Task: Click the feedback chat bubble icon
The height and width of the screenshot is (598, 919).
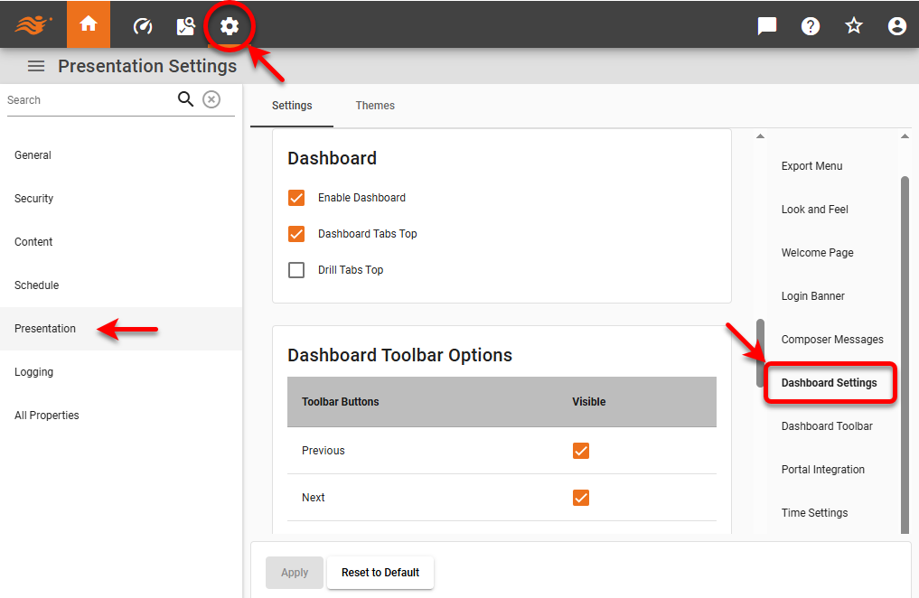Action: tap(766, 25)
